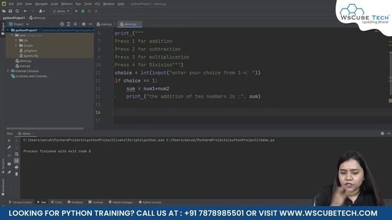Open the File menu

11,4
